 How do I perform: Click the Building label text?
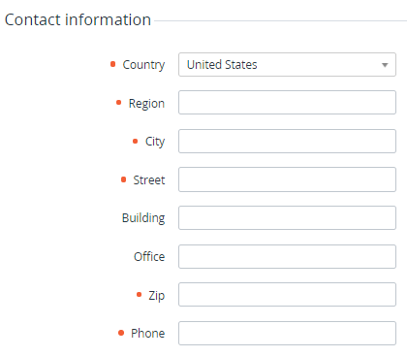143,218
